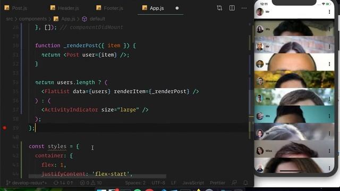Change the LF end-of-line sequence

174,183
